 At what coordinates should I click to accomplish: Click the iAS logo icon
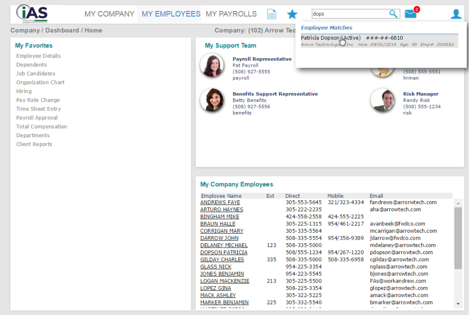tap(31, 14)
